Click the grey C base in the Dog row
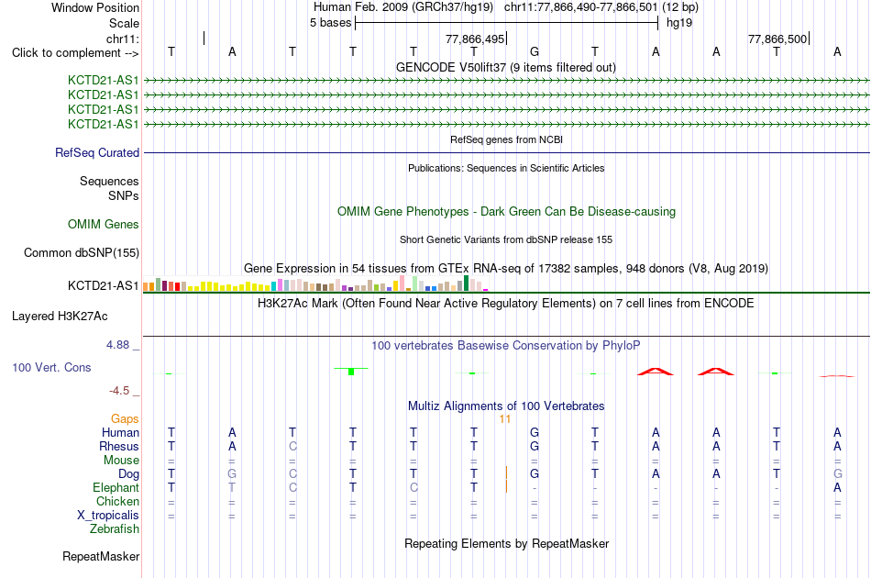Image resolution: width=871 pixels, height=578 pixels. [x=292, y=473]
